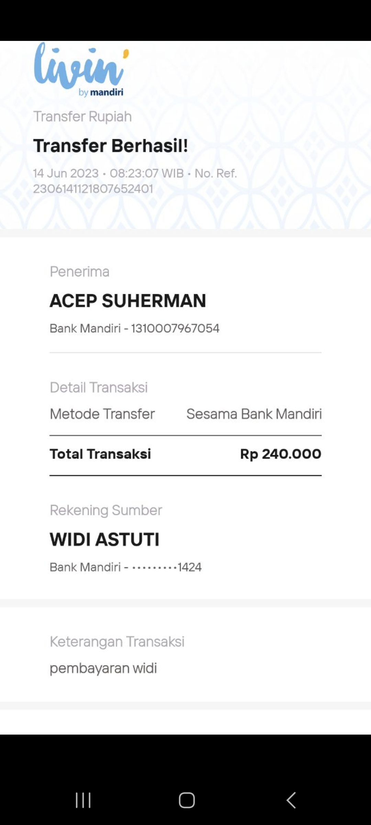Click the Keterangan Transaksi label
The image size is (371, 825).
117,642
